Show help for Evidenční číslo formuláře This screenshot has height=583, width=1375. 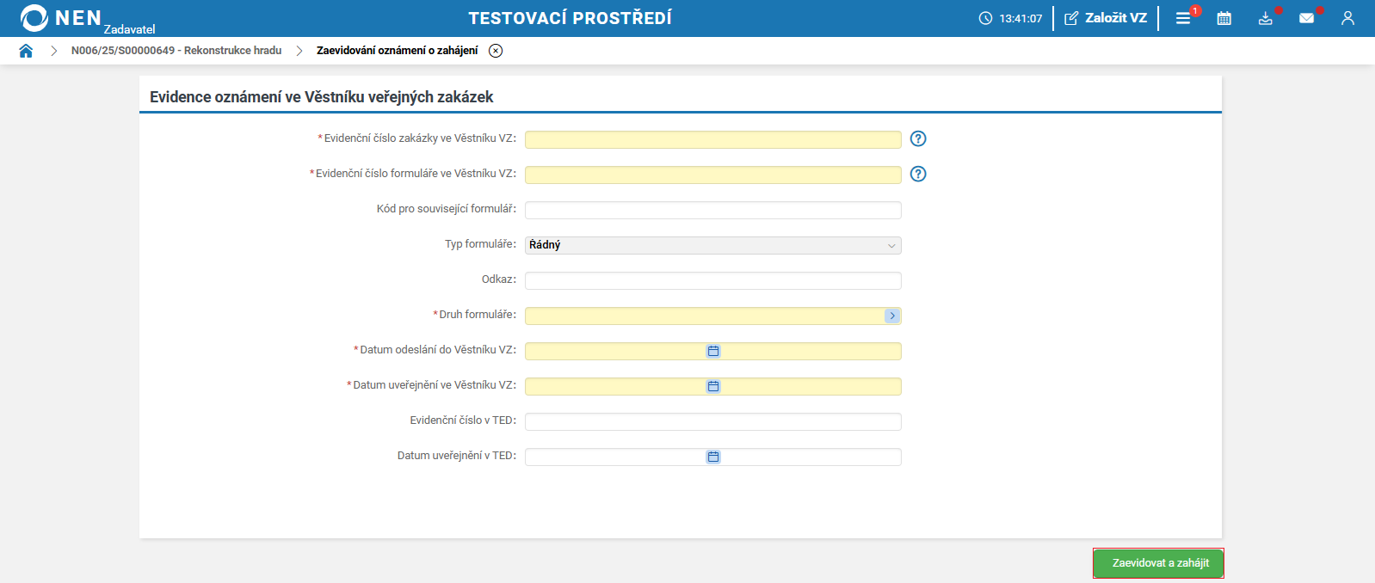coord(918,174)
